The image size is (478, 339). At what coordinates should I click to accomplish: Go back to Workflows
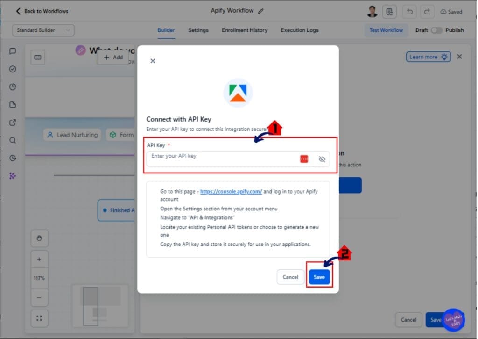[42, 11]
